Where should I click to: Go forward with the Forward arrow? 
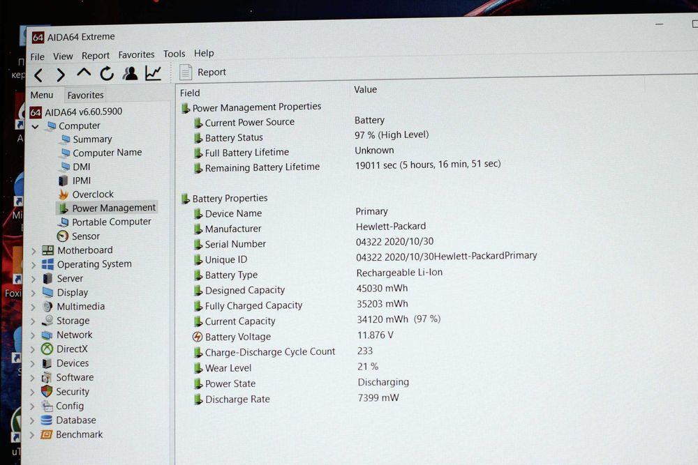(61, 75)
